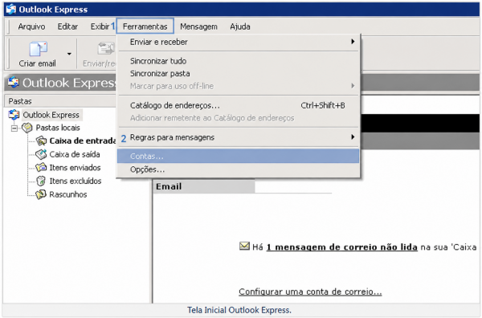Click the Itens excluídos trash icon

tap(41, 181)
